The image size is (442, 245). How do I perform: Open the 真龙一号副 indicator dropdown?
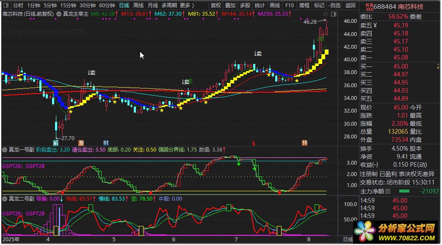[5, 150]
